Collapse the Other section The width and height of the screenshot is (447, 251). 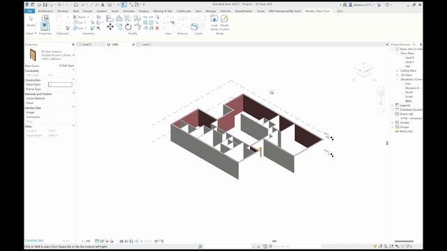click(73, 125)
